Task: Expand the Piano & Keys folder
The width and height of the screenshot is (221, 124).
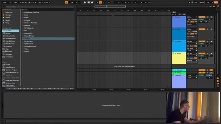Action: click(23, 36)
